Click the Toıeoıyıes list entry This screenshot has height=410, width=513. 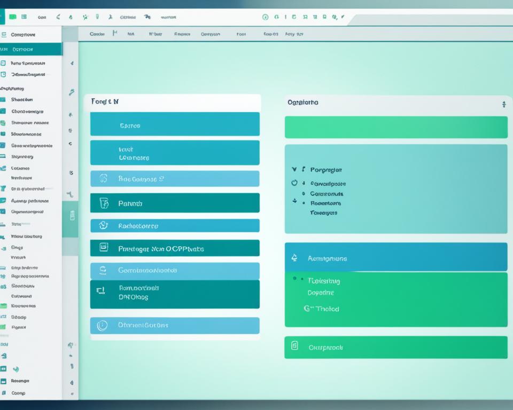(x=324, y=212)
